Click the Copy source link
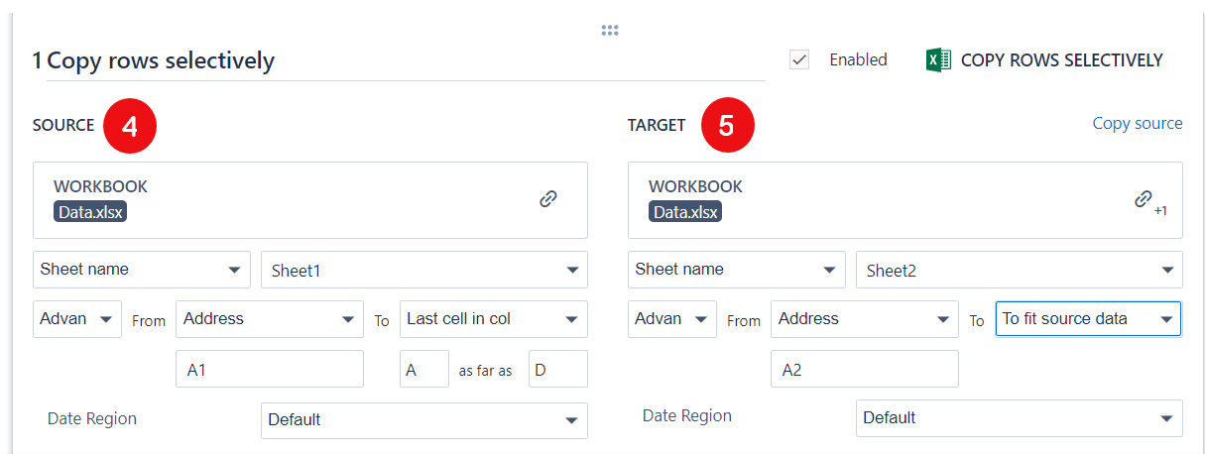The width and height of the screenshot is (1205, 454). (x=1137, y=124)
